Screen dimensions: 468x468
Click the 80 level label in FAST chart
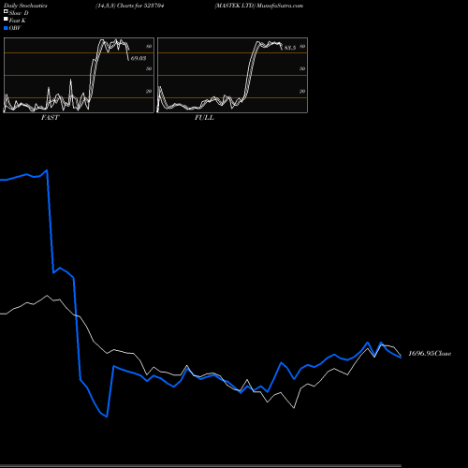pyautogui.click(x=149, y=46)
